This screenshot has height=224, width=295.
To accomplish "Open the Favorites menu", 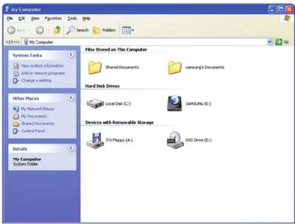I will 53,19.
